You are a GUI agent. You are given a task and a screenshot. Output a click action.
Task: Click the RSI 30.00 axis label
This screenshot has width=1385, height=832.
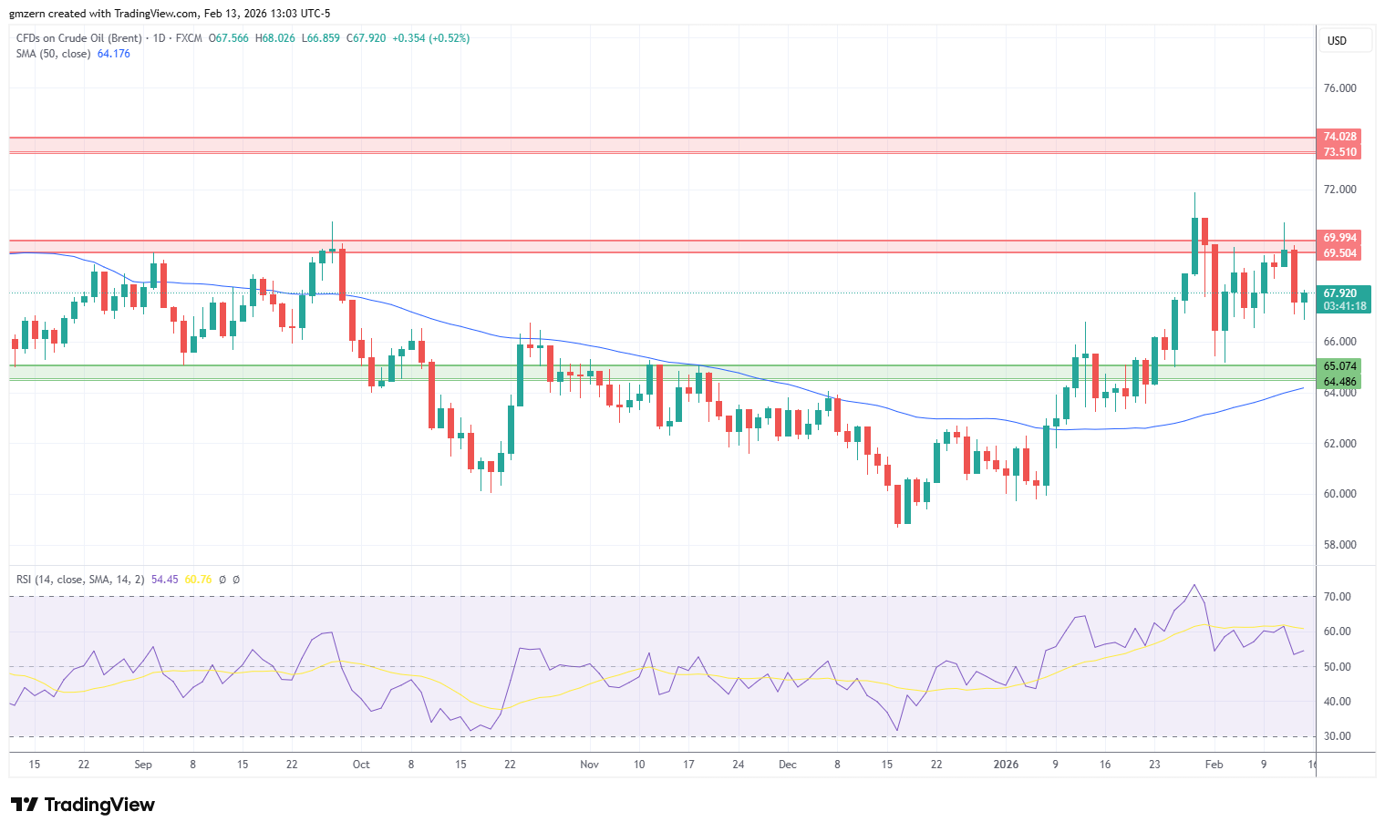point(1337,736)
